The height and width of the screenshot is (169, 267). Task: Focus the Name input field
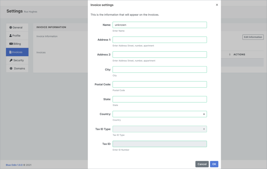point(160,25)
